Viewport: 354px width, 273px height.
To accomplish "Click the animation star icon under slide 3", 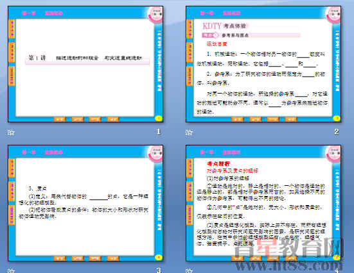I will click(x=11, y=270).
